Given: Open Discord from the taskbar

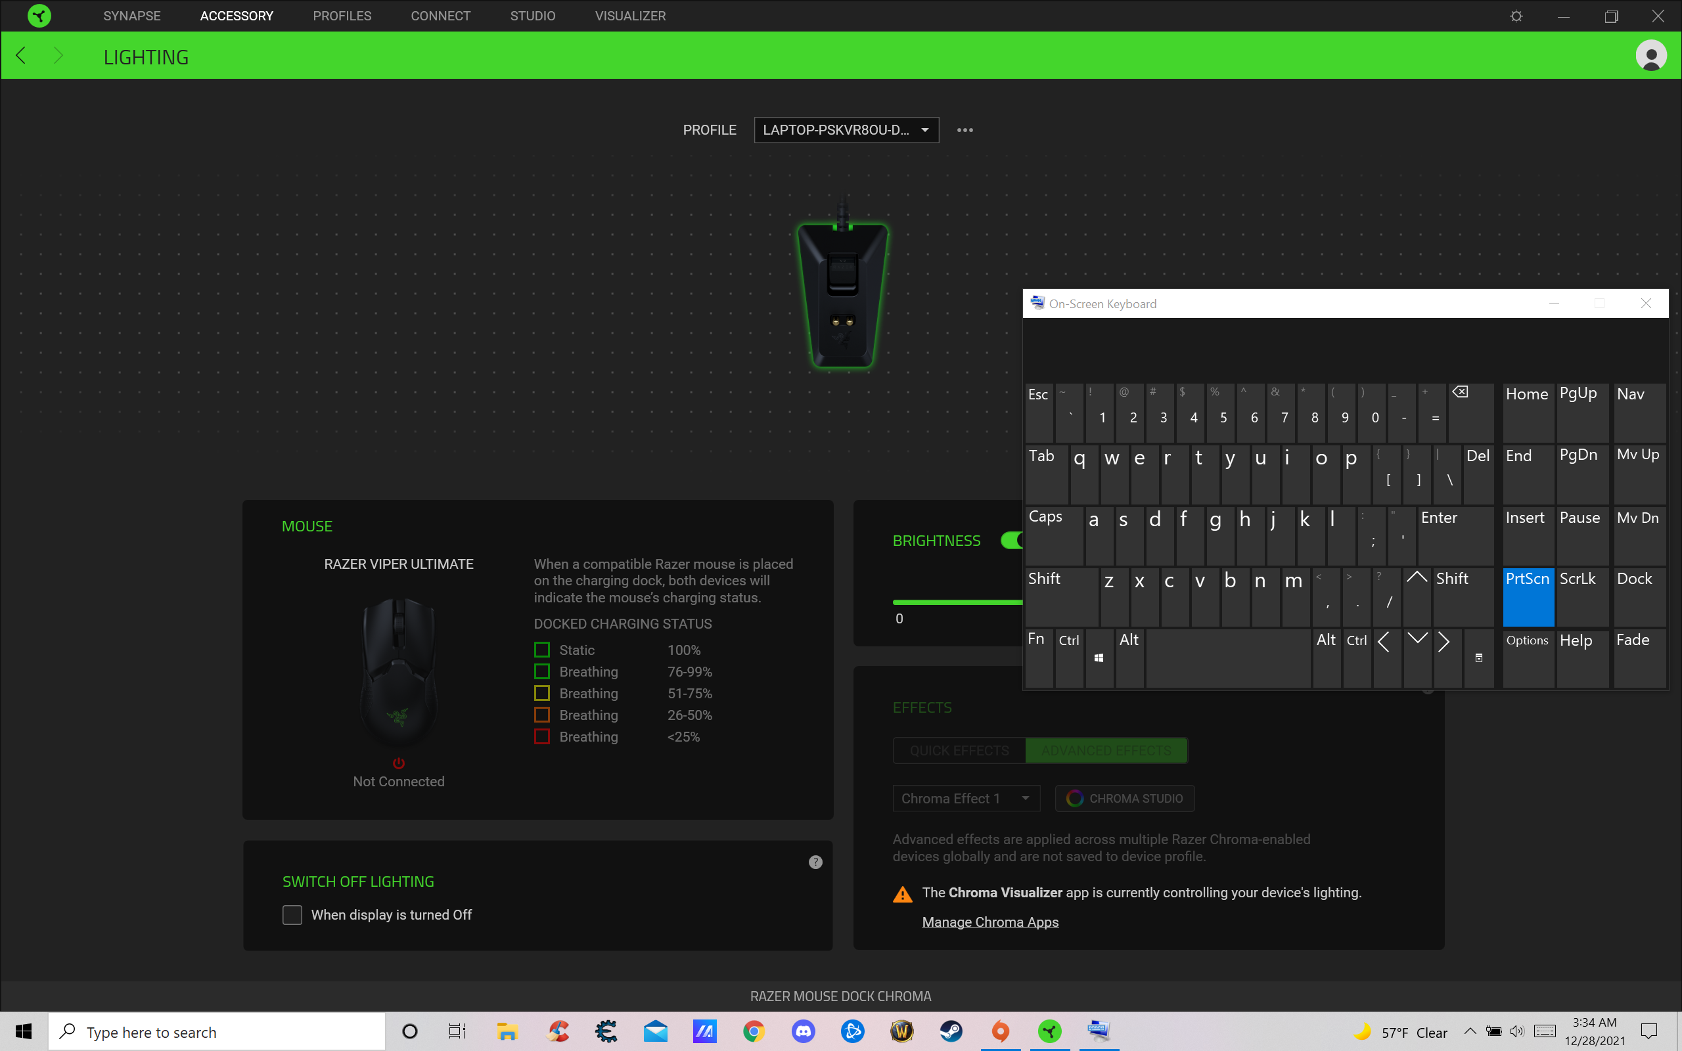Looking at the screenshot, I should pos(804,1031).
